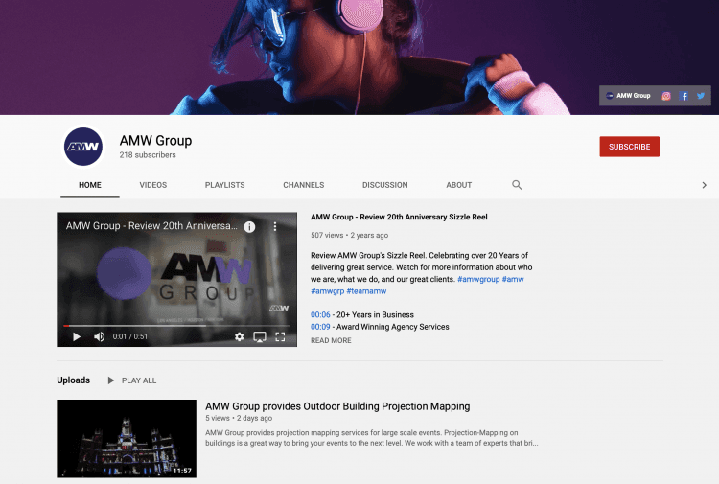Image resolution: width=719 pixels, height=484 pixels.
Task: Play the featured sizzle reel video
Action: [77, 336]
